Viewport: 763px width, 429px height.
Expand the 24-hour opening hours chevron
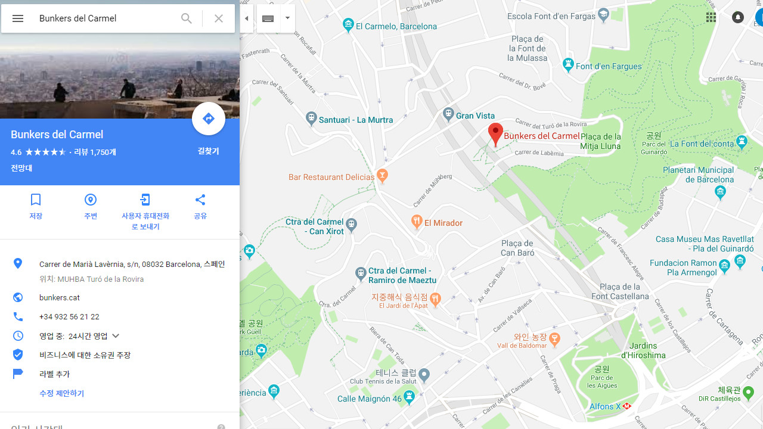(116, 336)
